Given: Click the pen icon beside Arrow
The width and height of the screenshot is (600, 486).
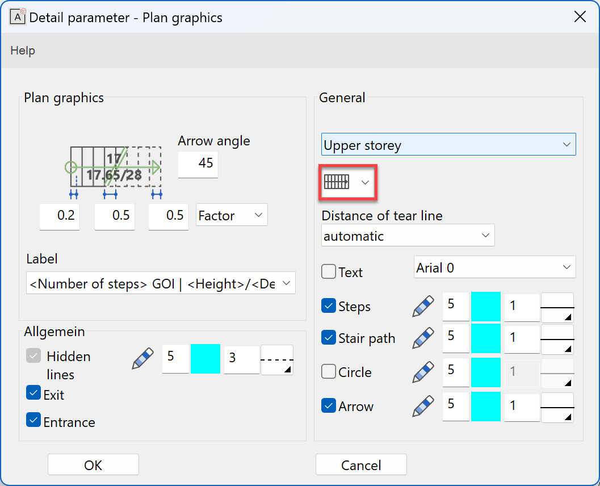Looking at the screenshot, I should tap(422, 406).
